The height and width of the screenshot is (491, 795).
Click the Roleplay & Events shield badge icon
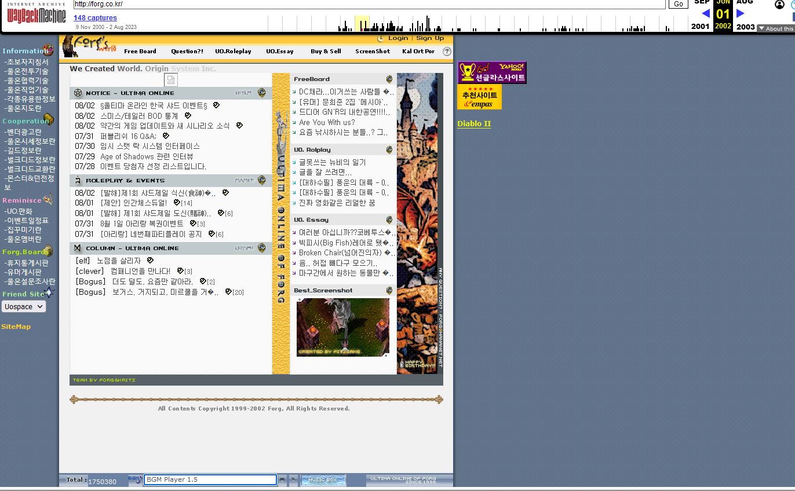pos(262,180)
